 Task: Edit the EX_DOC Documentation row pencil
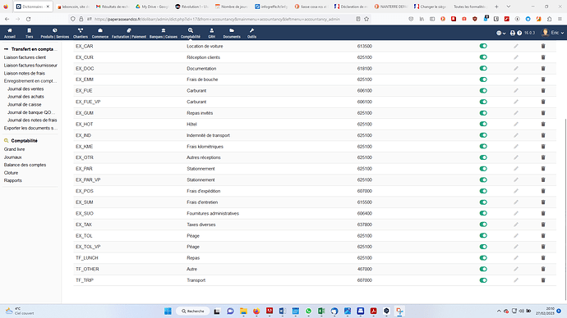[x=516, y=69]
